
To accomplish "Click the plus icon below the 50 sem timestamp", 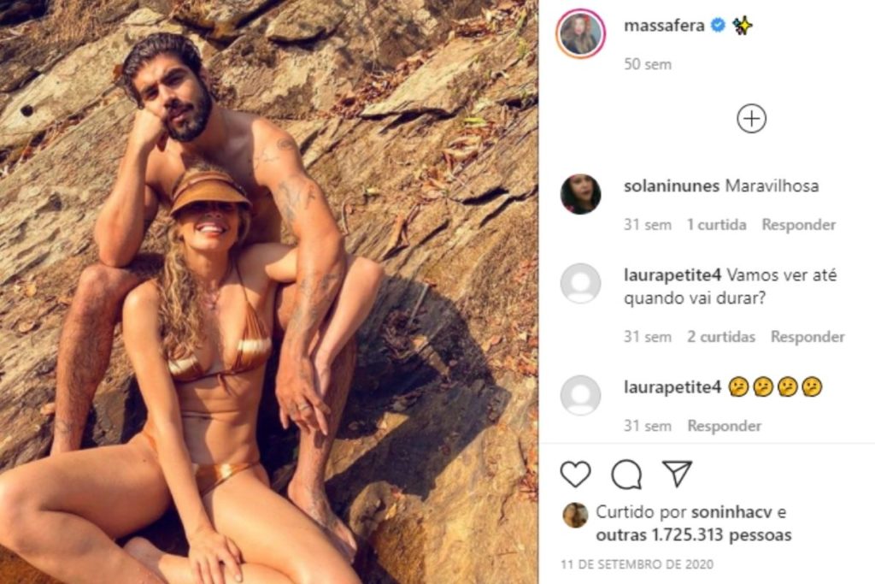I will click(751, 118).
